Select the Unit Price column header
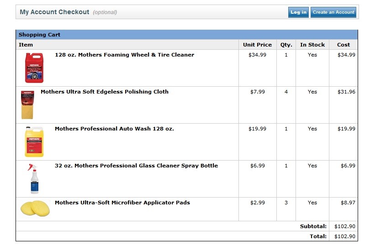 [257, 45]
